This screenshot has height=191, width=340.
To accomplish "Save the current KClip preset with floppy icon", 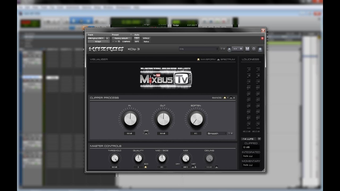I will click(x=247, y=49).
